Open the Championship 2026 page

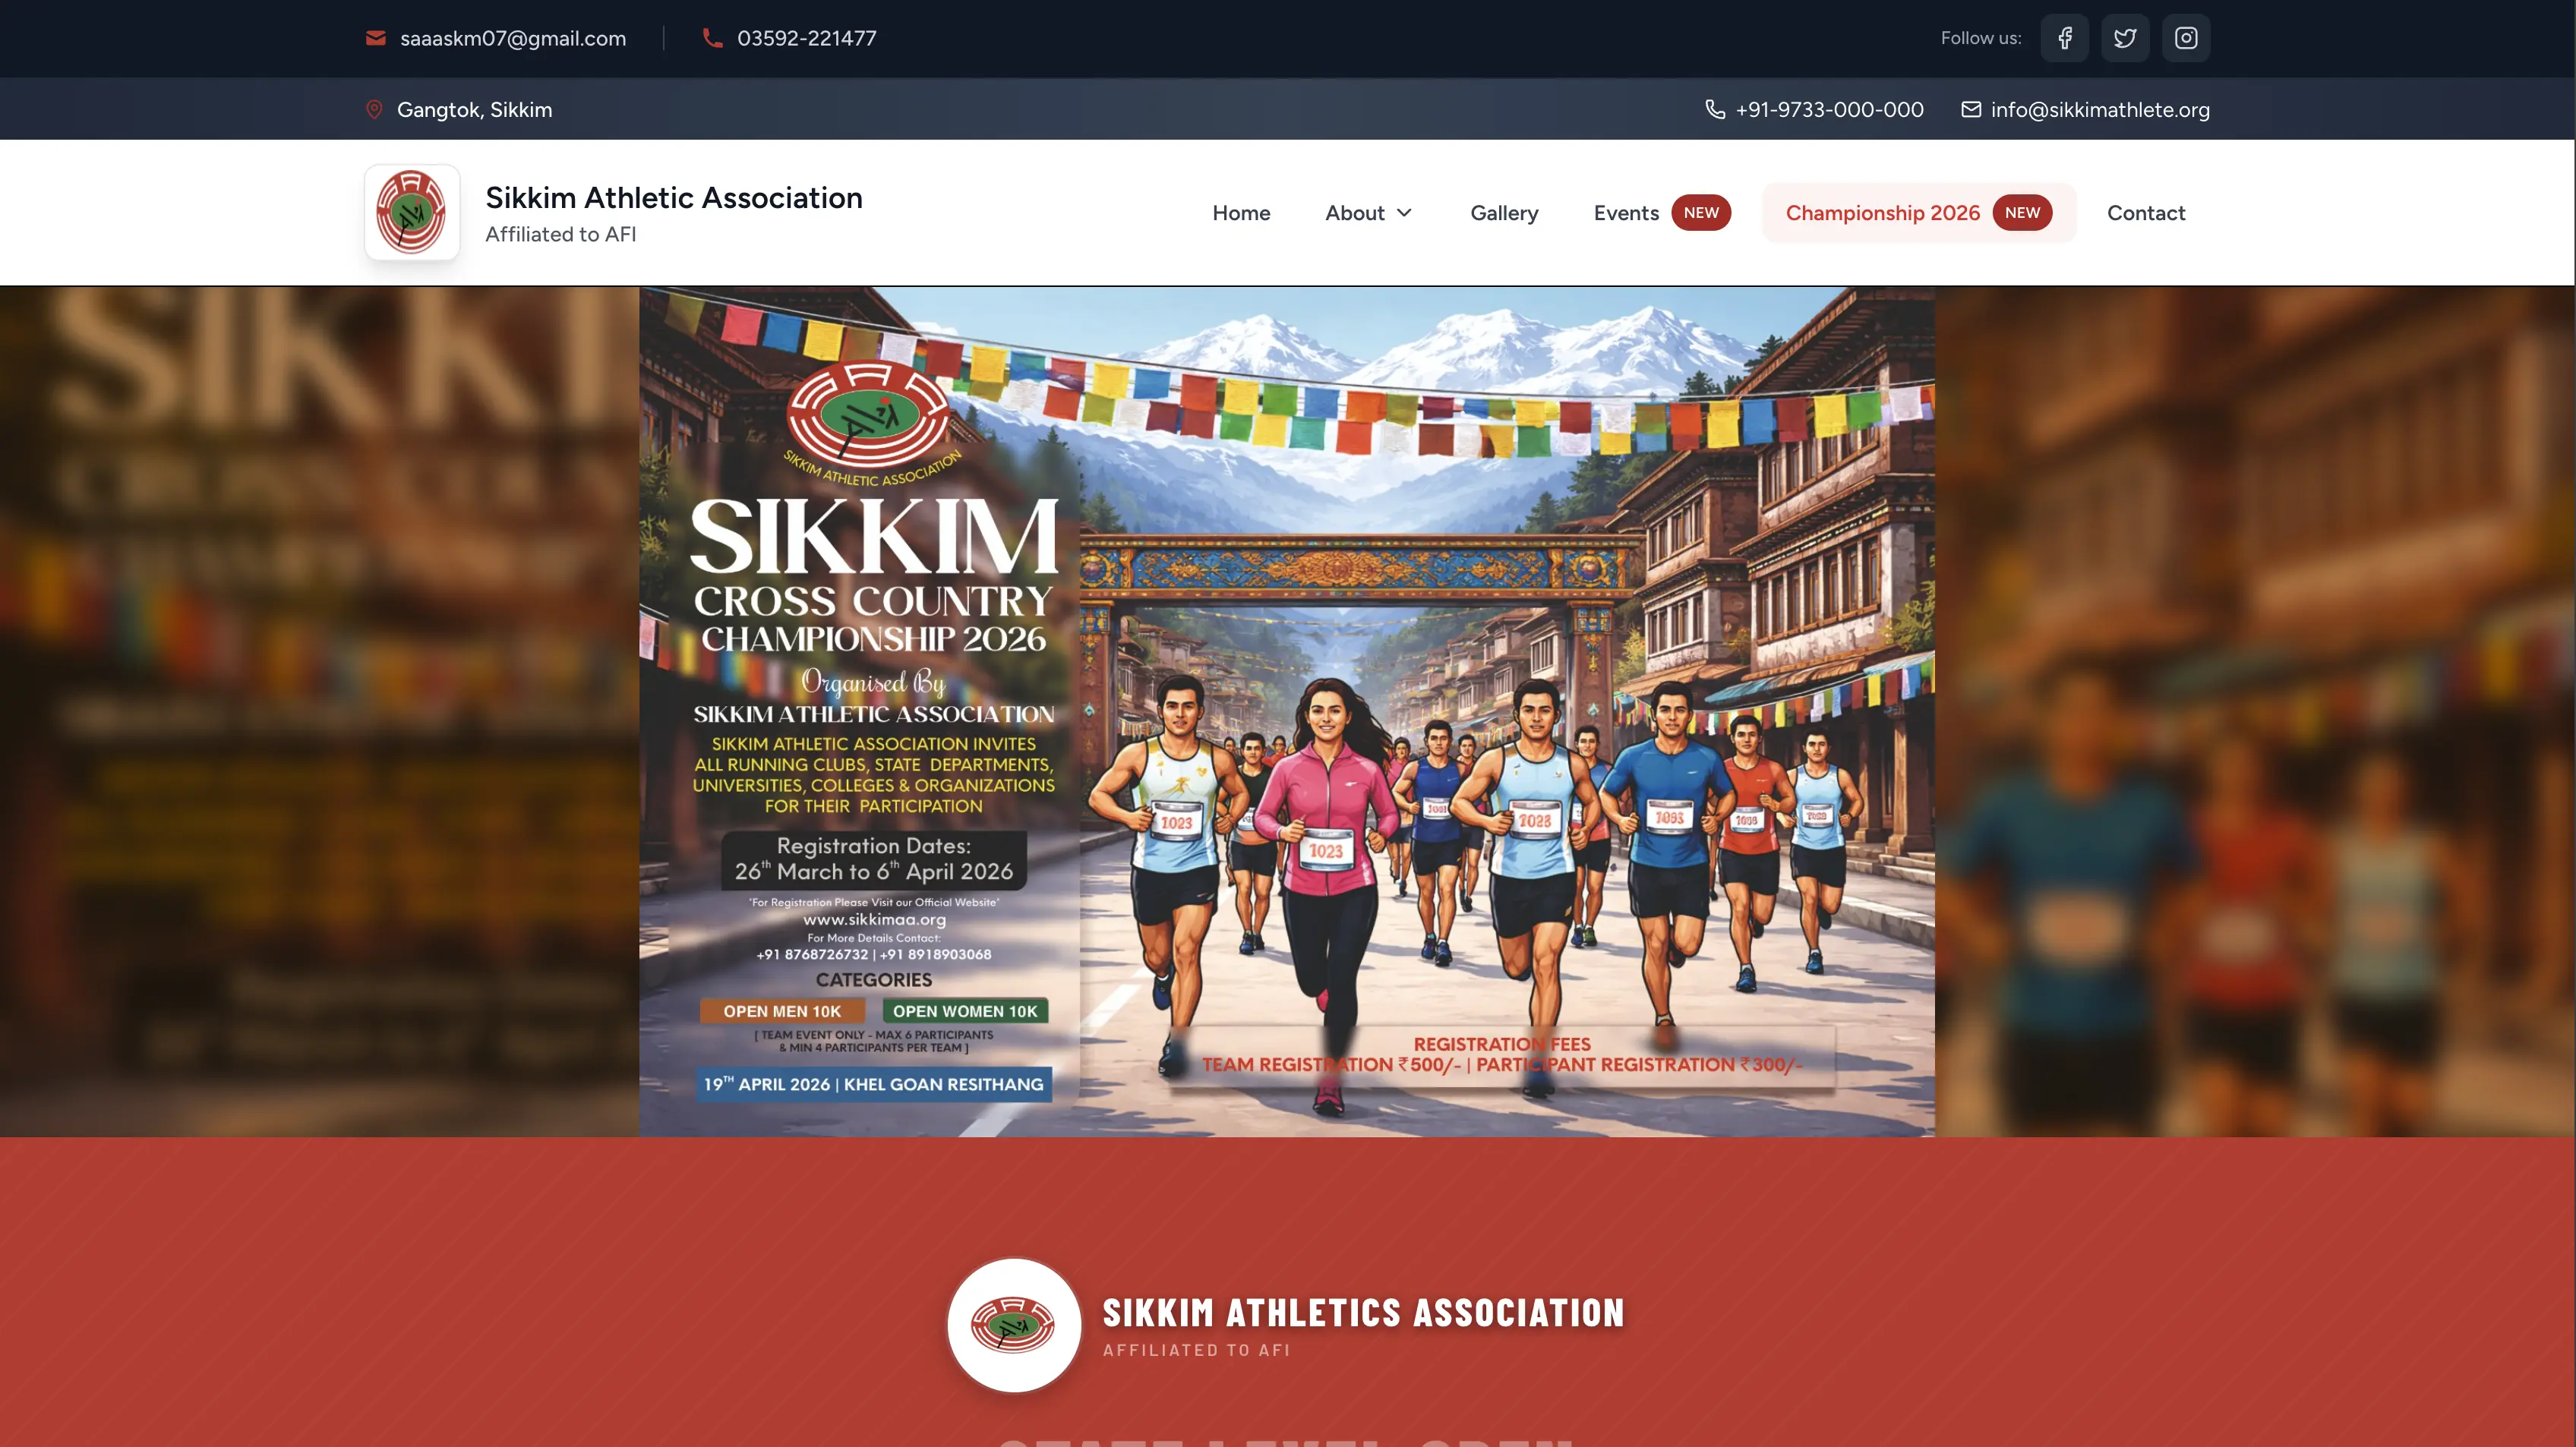[1918, 213]
